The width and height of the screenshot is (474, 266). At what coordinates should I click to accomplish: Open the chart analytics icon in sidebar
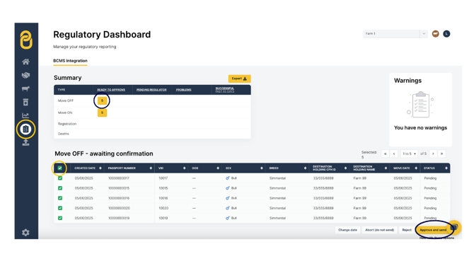25,115
